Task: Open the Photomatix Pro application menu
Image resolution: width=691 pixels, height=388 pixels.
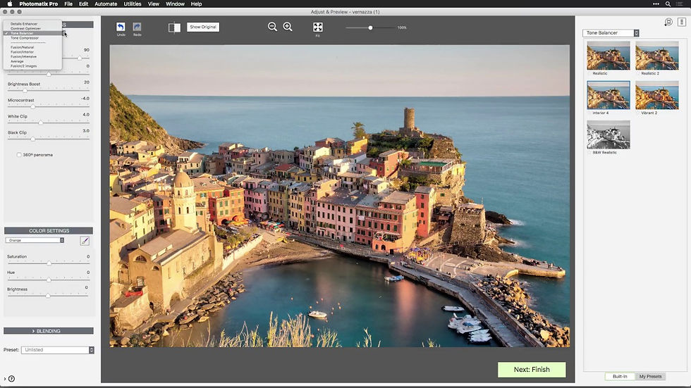Action: [x=38, y=4]
